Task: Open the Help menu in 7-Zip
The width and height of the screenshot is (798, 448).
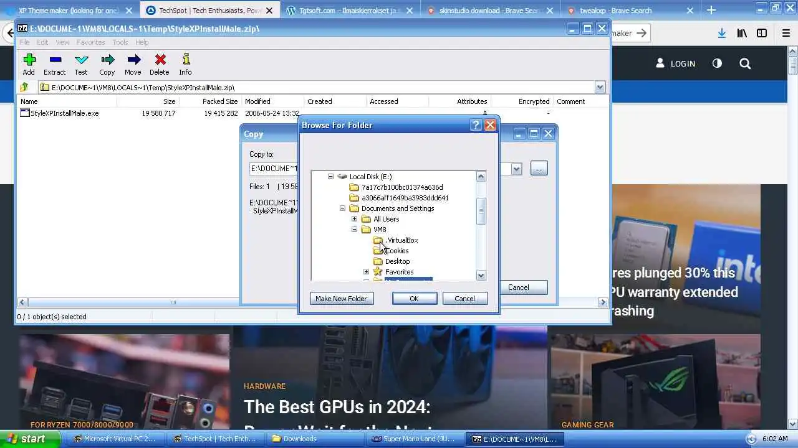Action: 142,42
